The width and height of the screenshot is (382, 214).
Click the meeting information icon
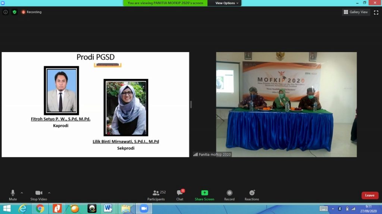click(x=6, y=12)
